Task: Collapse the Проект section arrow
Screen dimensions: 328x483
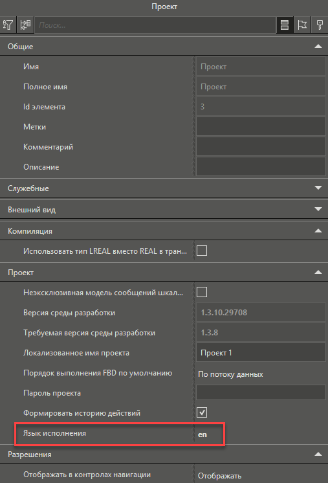Action: [318, 273]
